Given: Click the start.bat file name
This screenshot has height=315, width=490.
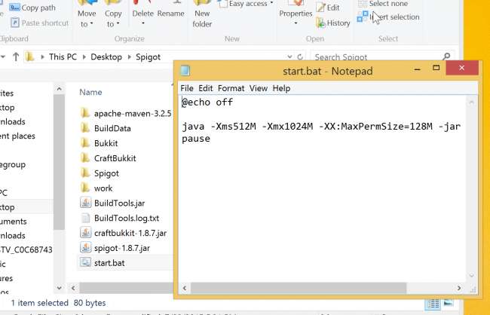Looking at the screenshot, I should tap(109, 263).
